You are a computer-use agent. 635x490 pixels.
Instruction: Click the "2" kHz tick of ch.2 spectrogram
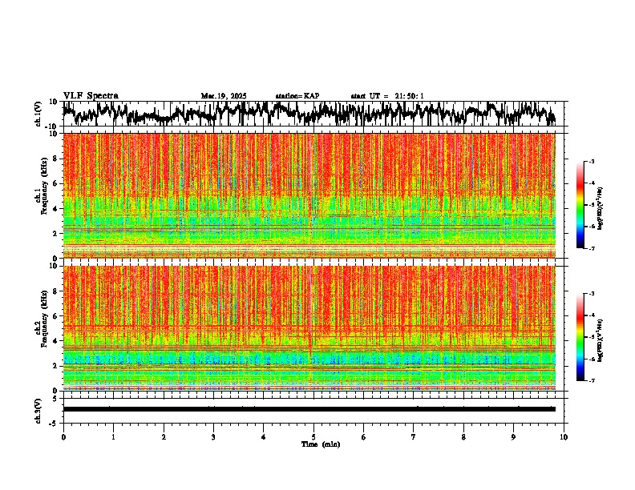coord(55,366)
